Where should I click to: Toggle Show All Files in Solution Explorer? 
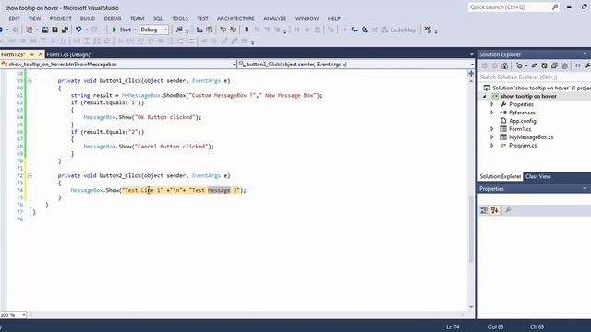click(x=564, y=65)
